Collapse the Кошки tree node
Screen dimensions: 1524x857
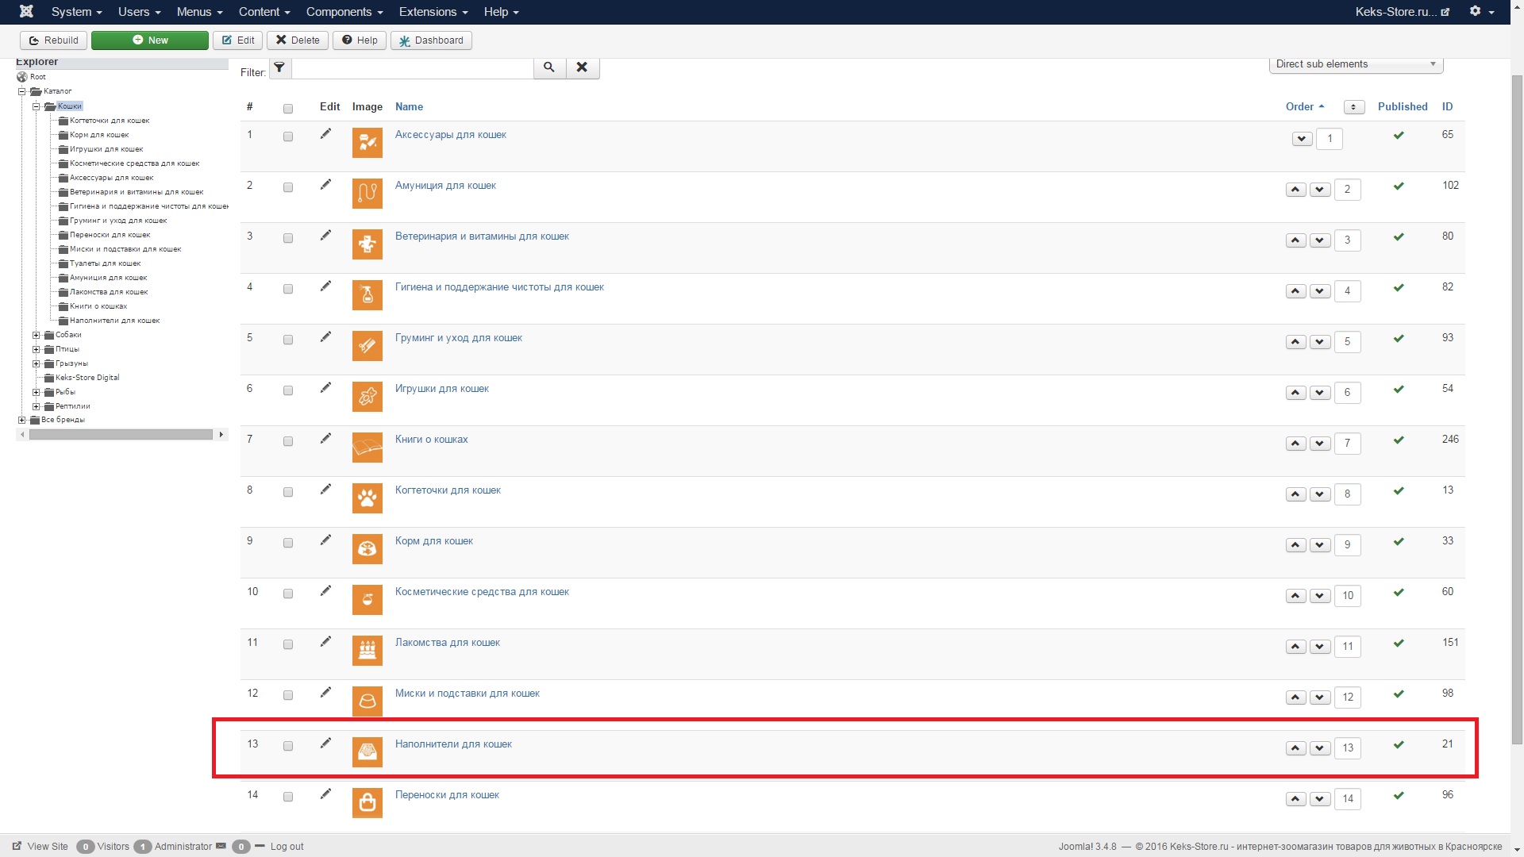36,106
